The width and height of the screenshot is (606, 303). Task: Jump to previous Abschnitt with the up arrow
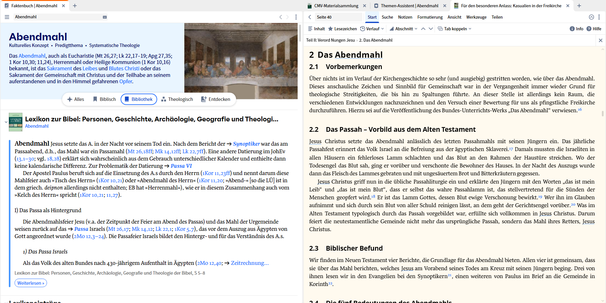pyautogui.click(x=423, y=29)
